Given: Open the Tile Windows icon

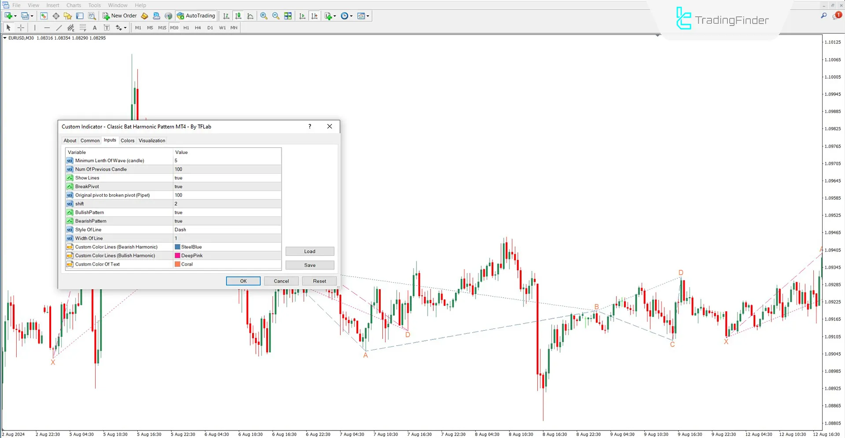Looking at the screenshot, I should [x=288, y=16].
